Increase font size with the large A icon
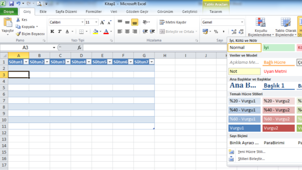The image size is (302, 170). click(102, 22)
